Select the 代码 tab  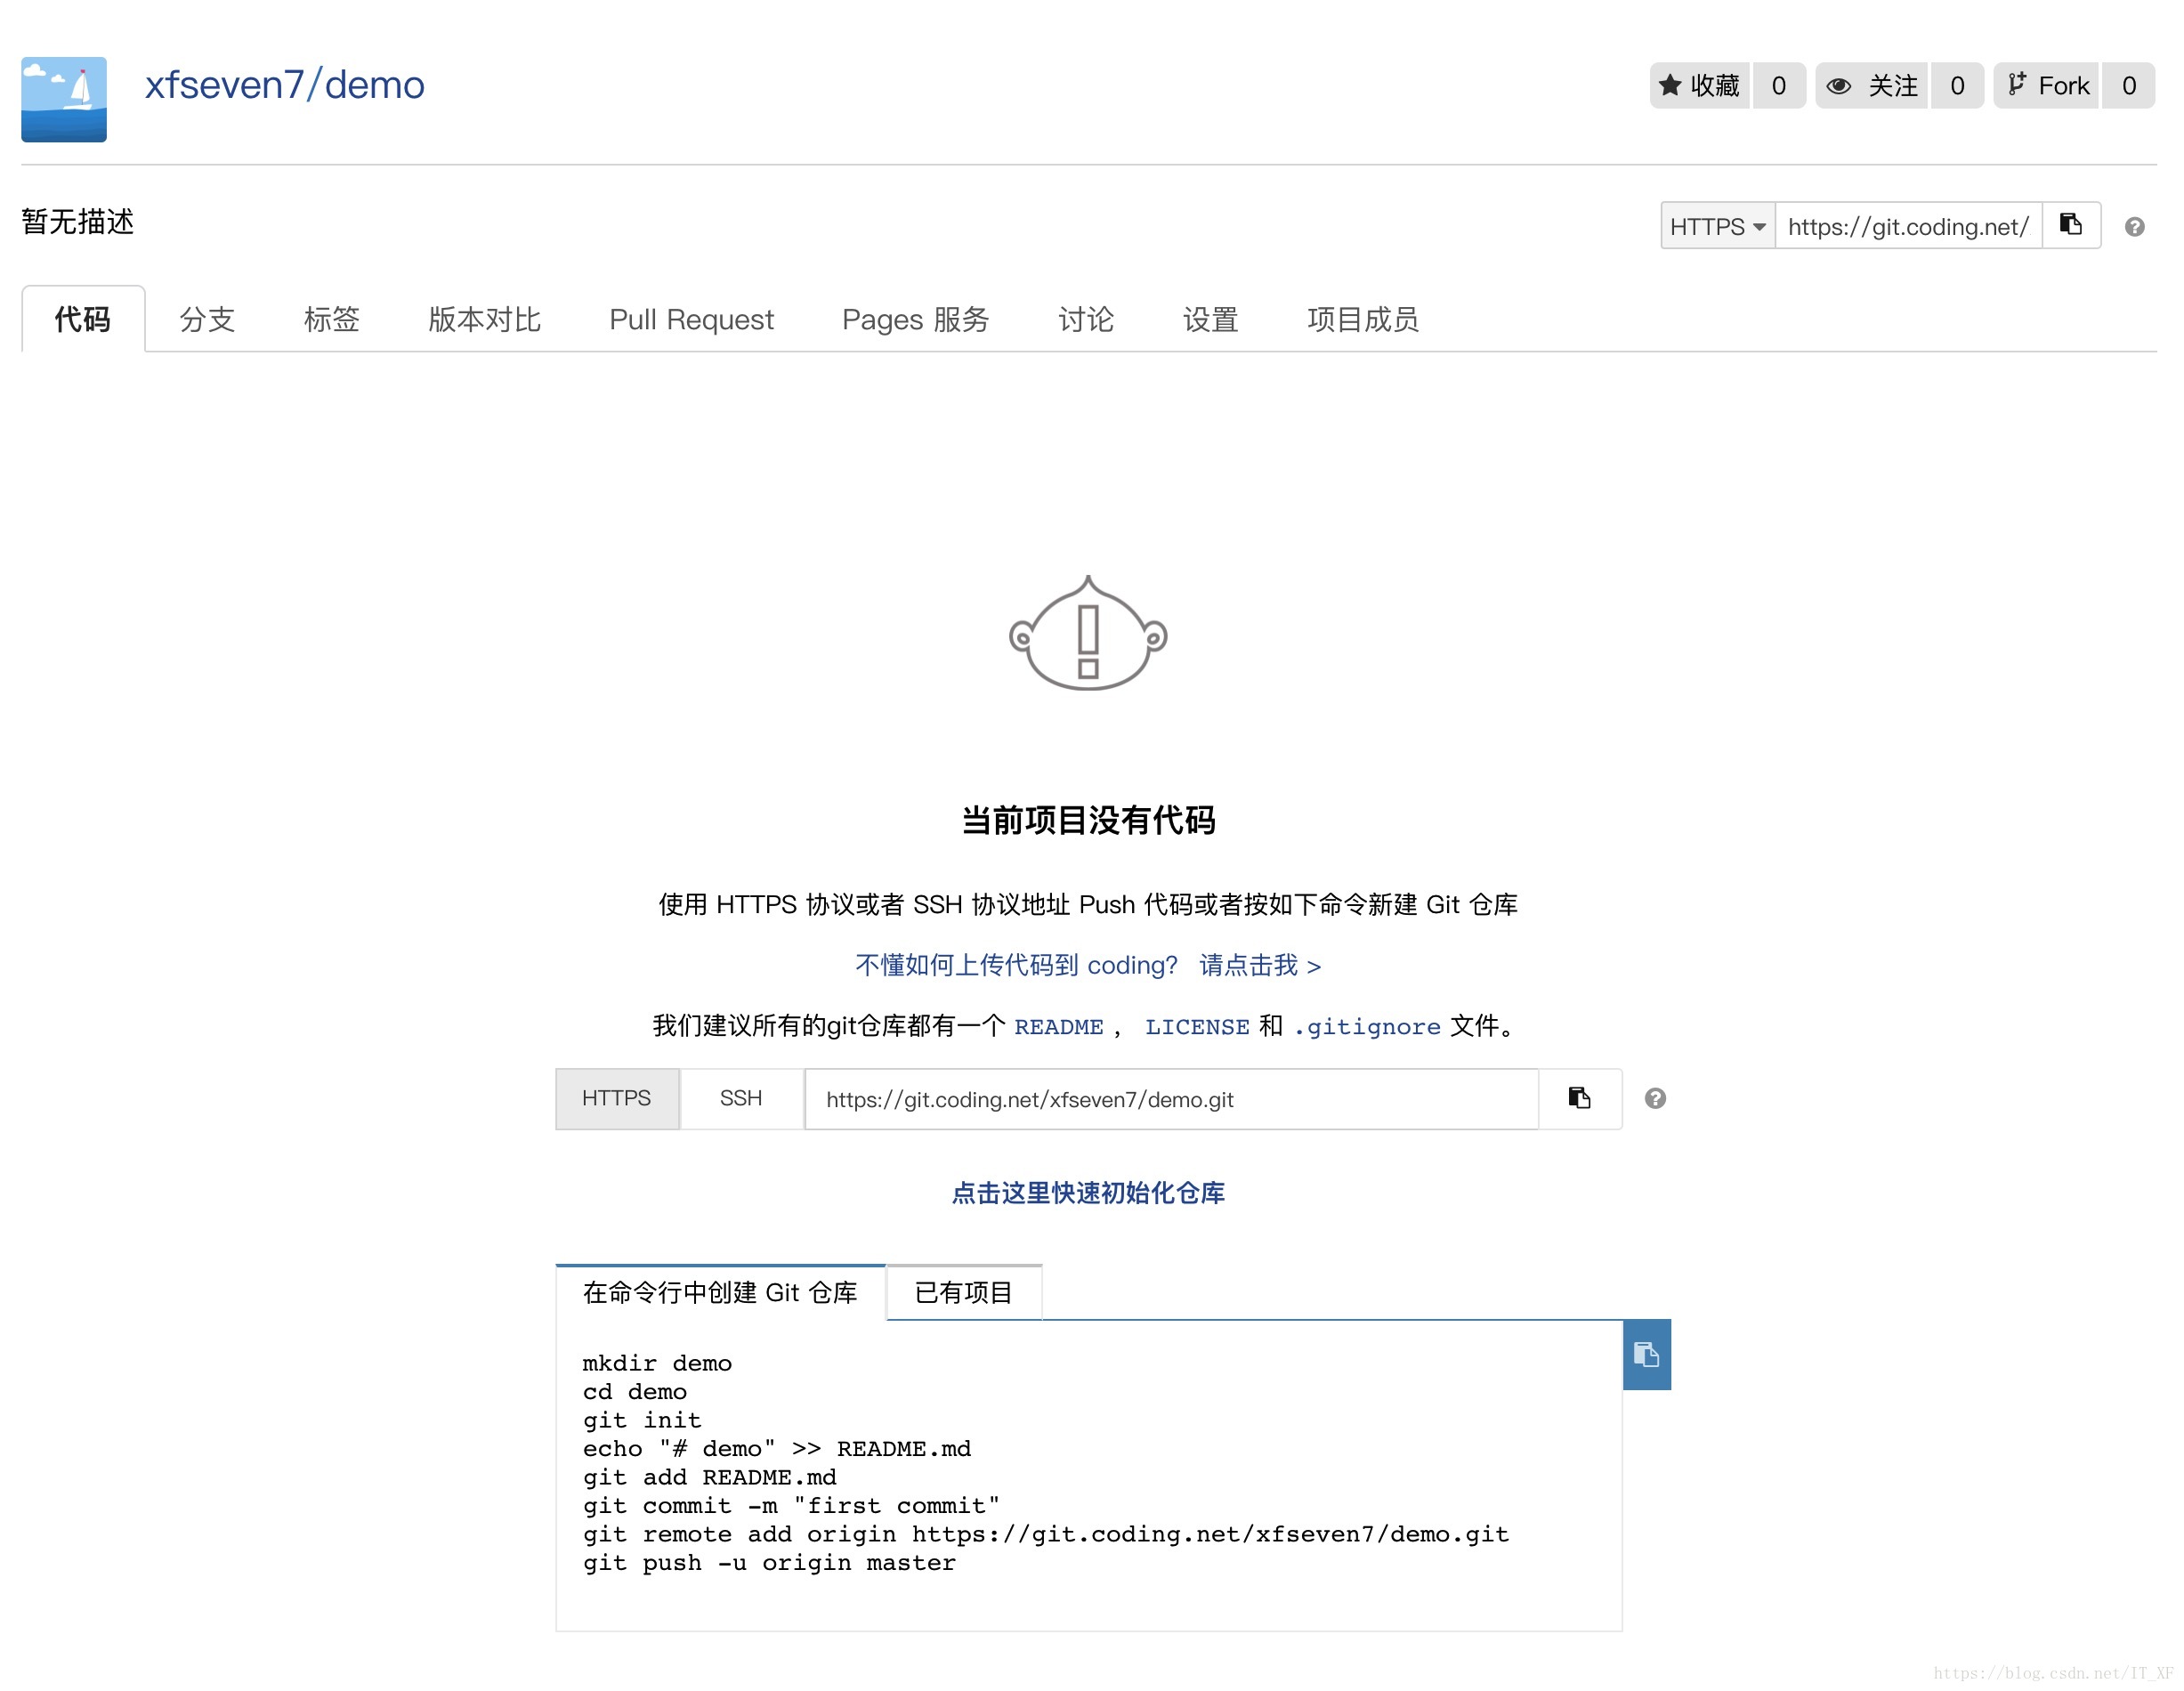coord(83,319)
